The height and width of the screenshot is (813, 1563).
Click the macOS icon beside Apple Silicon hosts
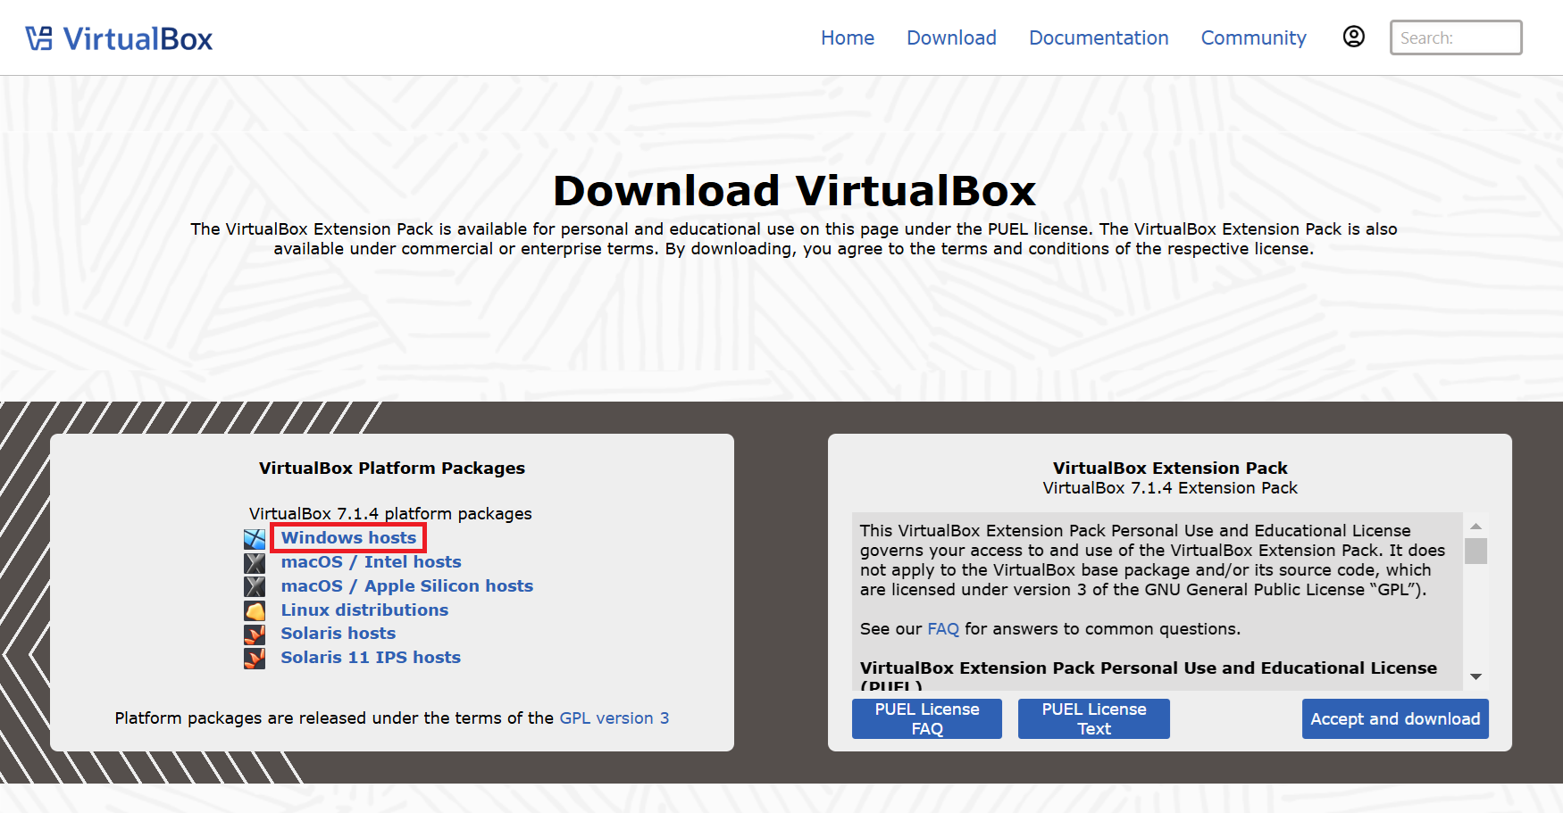click(x=255, y=586)
